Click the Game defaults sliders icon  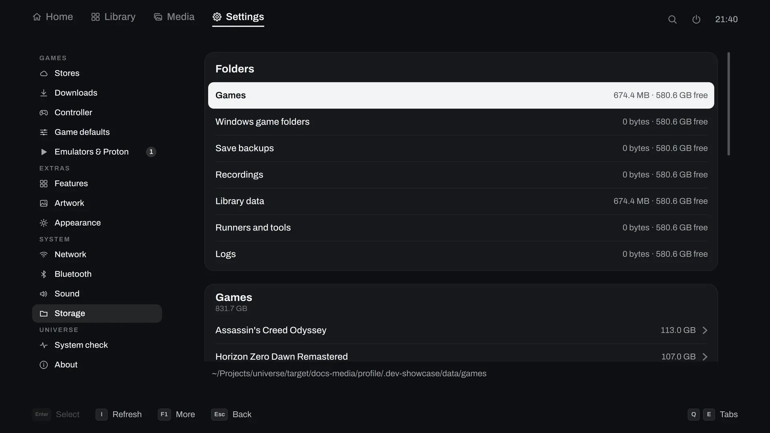pyautogui.click(x=44, y=132)
